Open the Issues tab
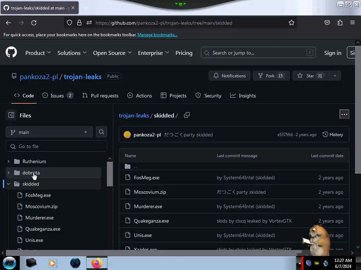361x270 pixels. pyautogui.click(x=57, y=96)
